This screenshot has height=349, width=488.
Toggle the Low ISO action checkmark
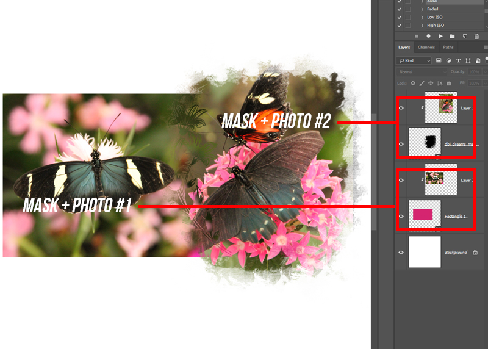pos(400,17)
